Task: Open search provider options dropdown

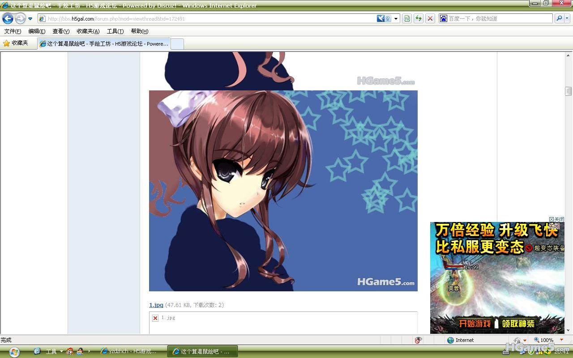Action: tap(567, 19)
